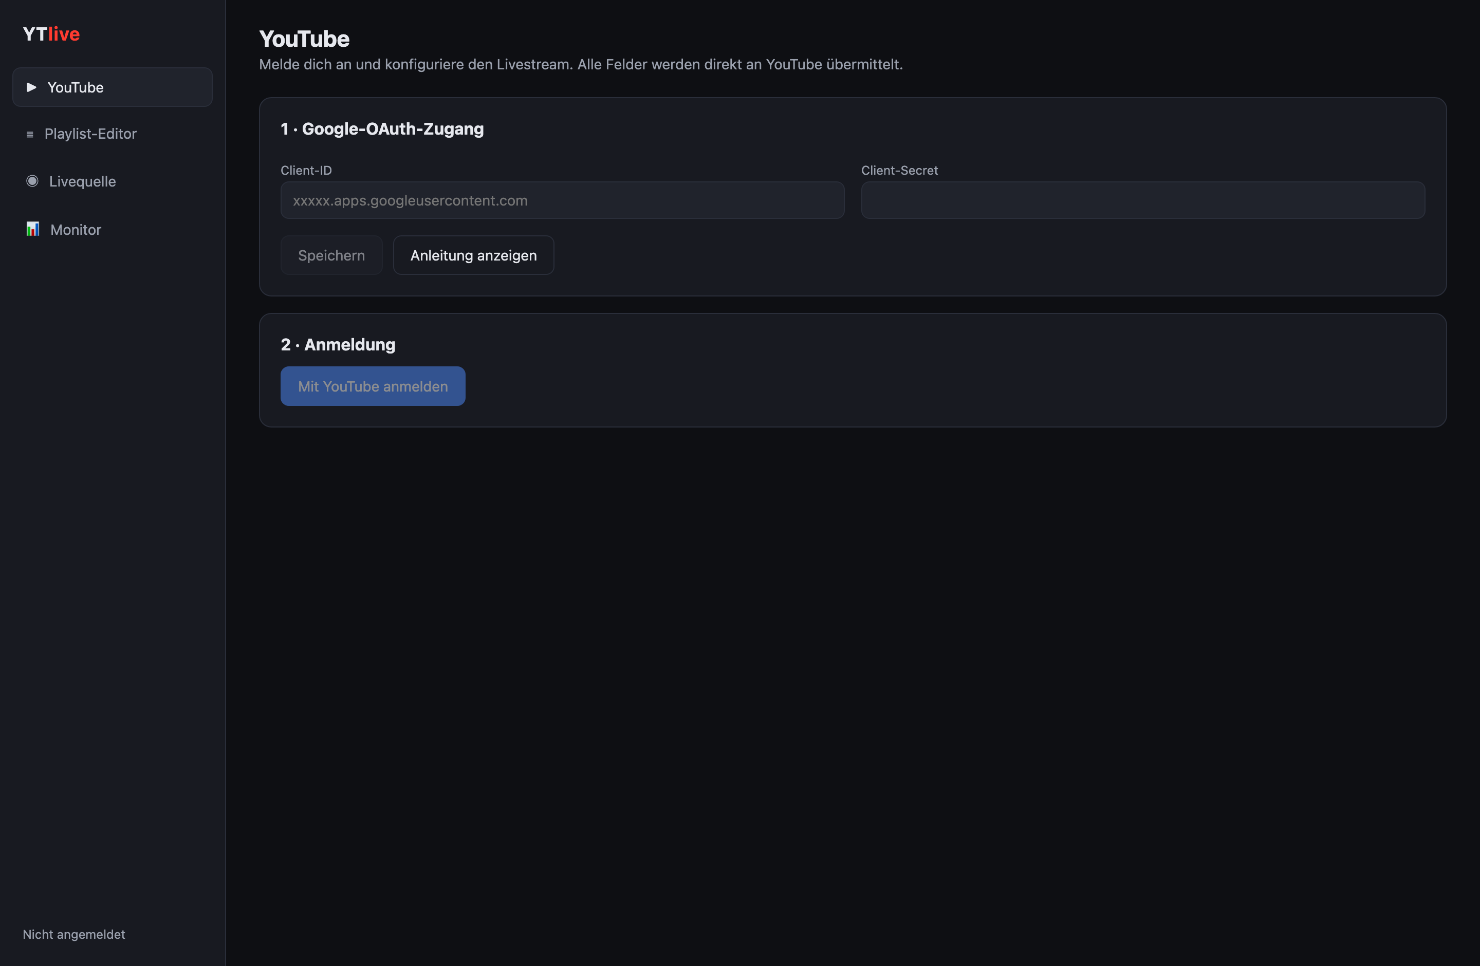Click the bar chart icon beside Monitor
This screenshot has width=1480, height=966.
pyautogui.click(x=33, y=229)
